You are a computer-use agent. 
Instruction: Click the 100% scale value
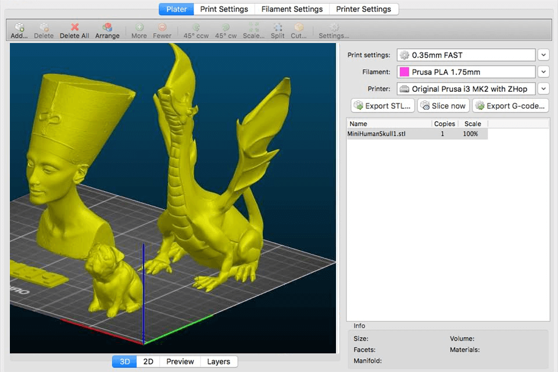coord(470,134)
